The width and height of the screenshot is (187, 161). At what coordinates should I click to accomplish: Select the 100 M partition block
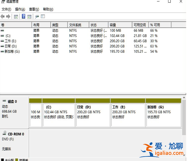point(35,112)
